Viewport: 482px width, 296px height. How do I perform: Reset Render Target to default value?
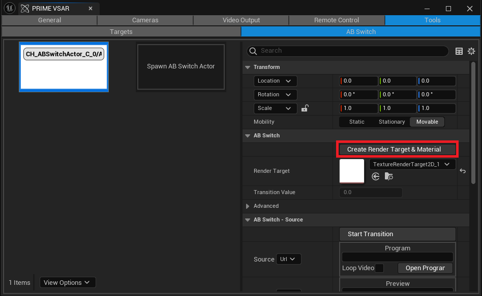(x=463, y=171)
